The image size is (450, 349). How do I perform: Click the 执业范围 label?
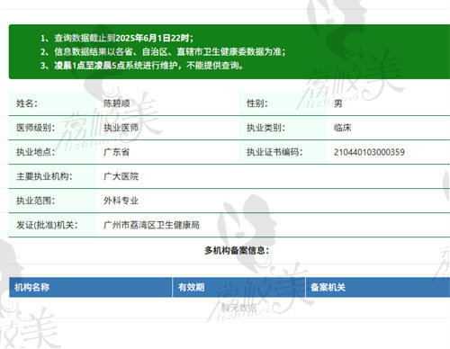(x=35, y=201)
